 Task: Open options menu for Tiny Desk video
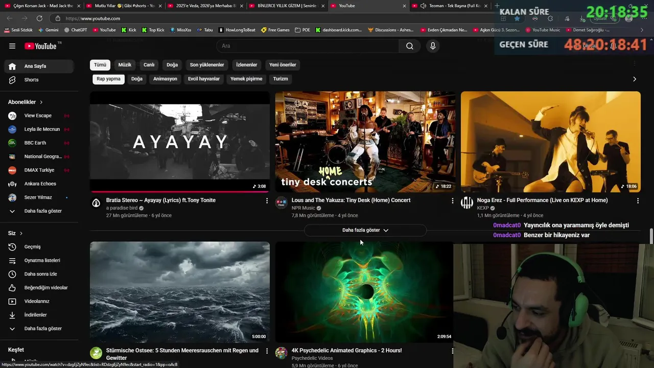(452, 201)
